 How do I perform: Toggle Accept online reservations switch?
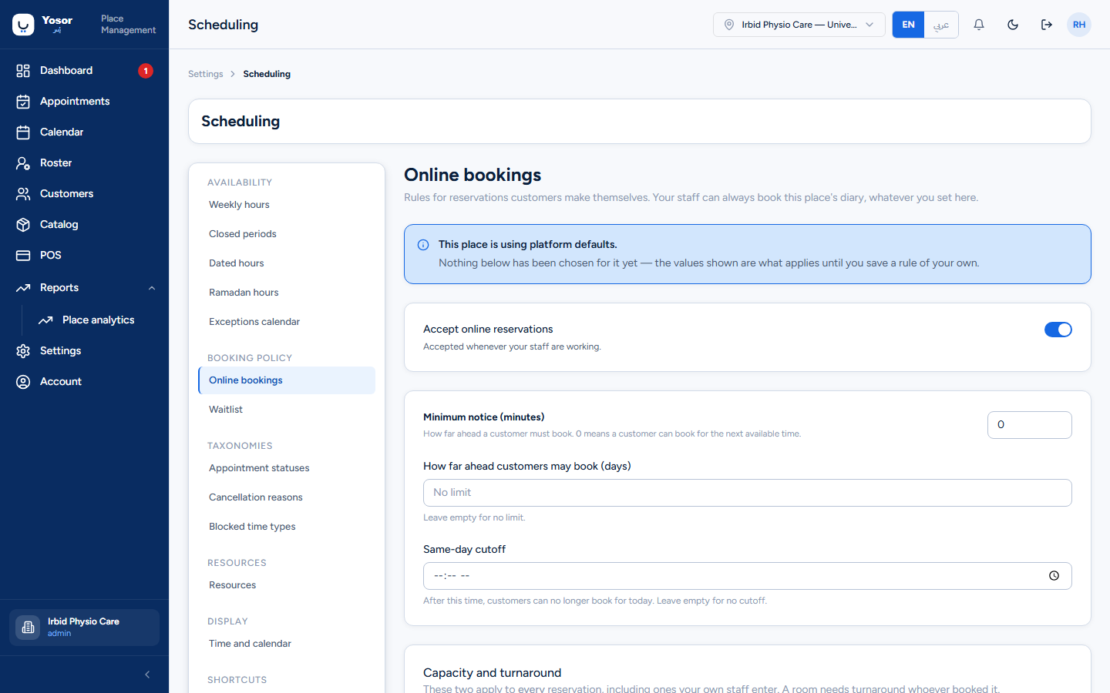(1058, 330)
